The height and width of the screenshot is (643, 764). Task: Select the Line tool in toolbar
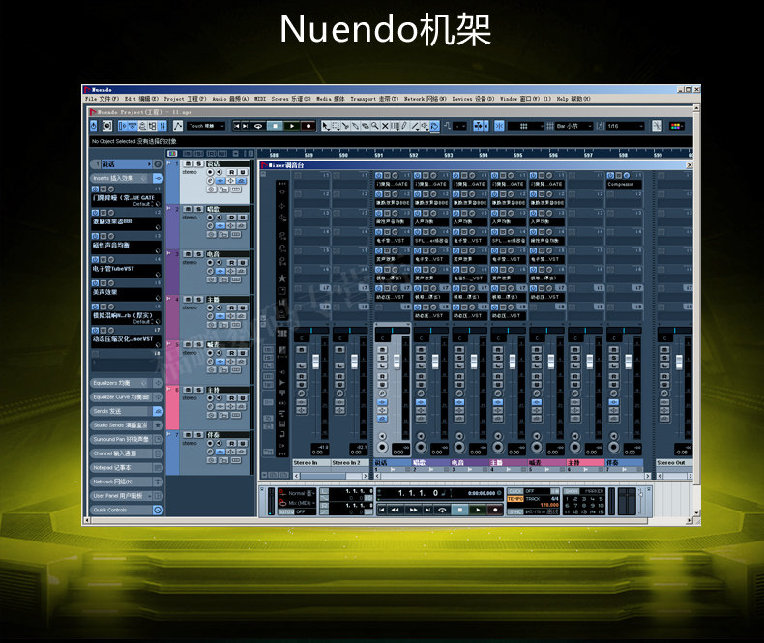coord(415,126)
